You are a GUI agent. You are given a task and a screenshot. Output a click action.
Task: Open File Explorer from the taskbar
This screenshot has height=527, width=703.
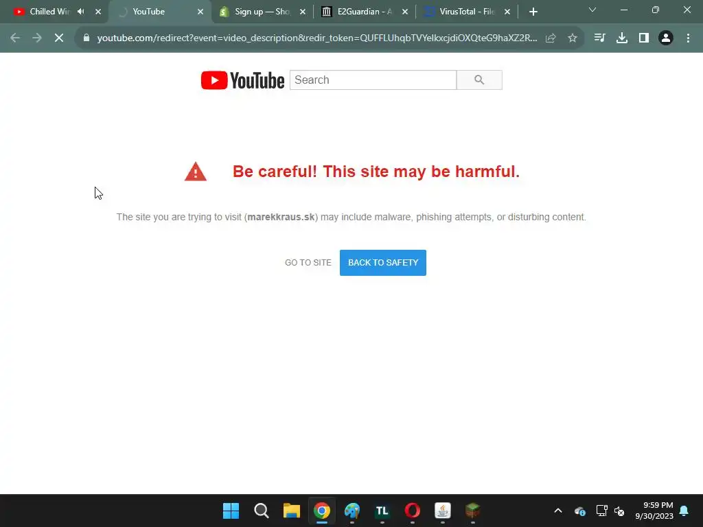pos(291,511)
